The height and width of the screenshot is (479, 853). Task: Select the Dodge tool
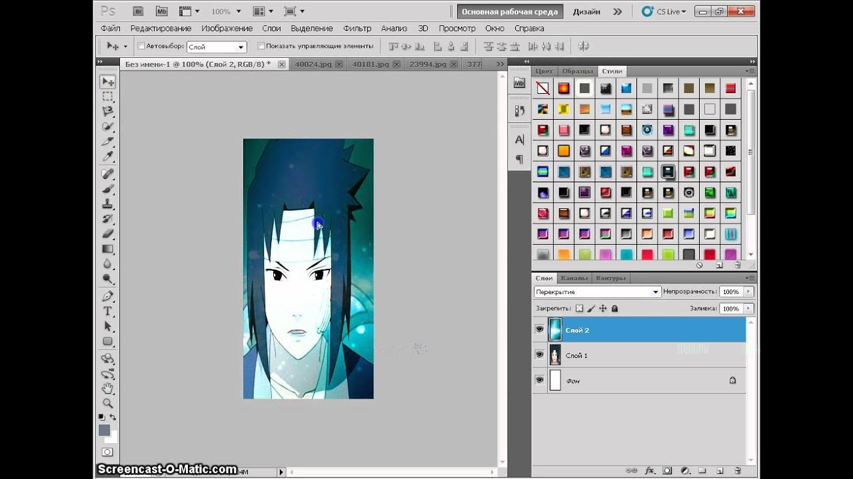pos(107,279)
